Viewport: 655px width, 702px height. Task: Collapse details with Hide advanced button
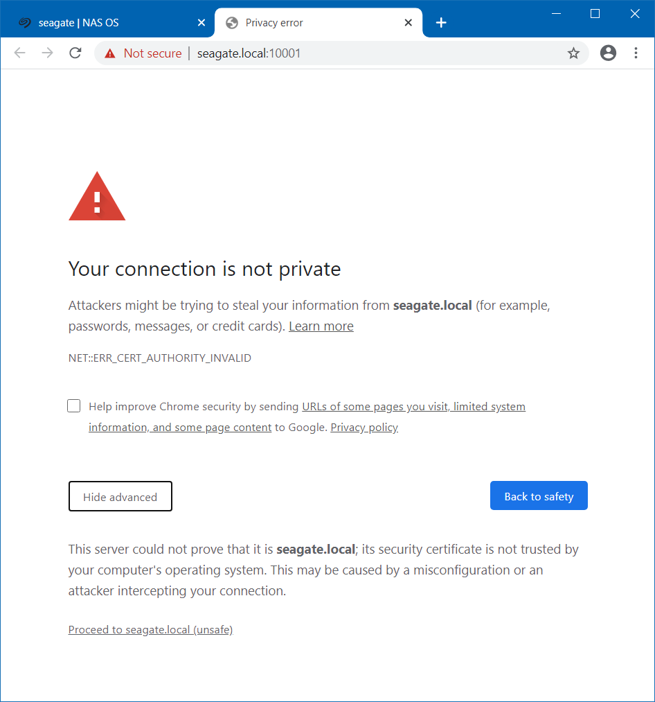point(120,496)
